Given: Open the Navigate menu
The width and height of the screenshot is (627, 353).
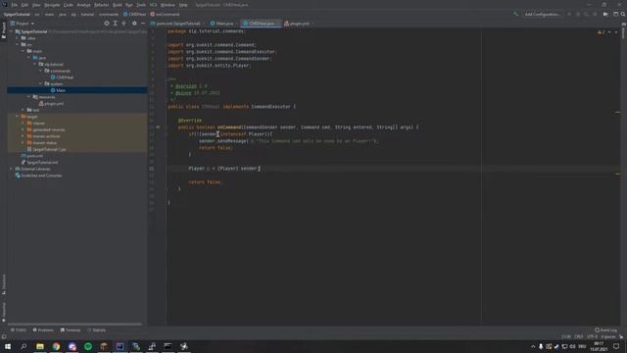Looking at the screenshot, I should pyautogui.click(x=52, y=5).
